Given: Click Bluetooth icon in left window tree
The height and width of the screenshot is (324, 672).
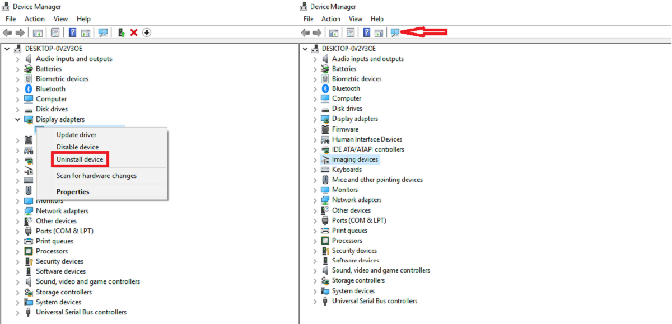Looking at the screenshot, I should (x=29, y=89).
